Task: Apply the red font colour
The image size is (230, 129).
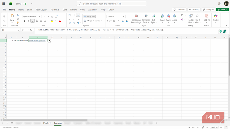Action: point(60,21)
